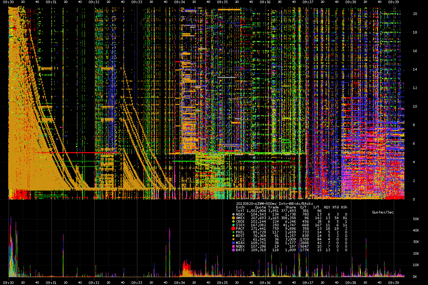Click the Q/T column header

(303, 207)
